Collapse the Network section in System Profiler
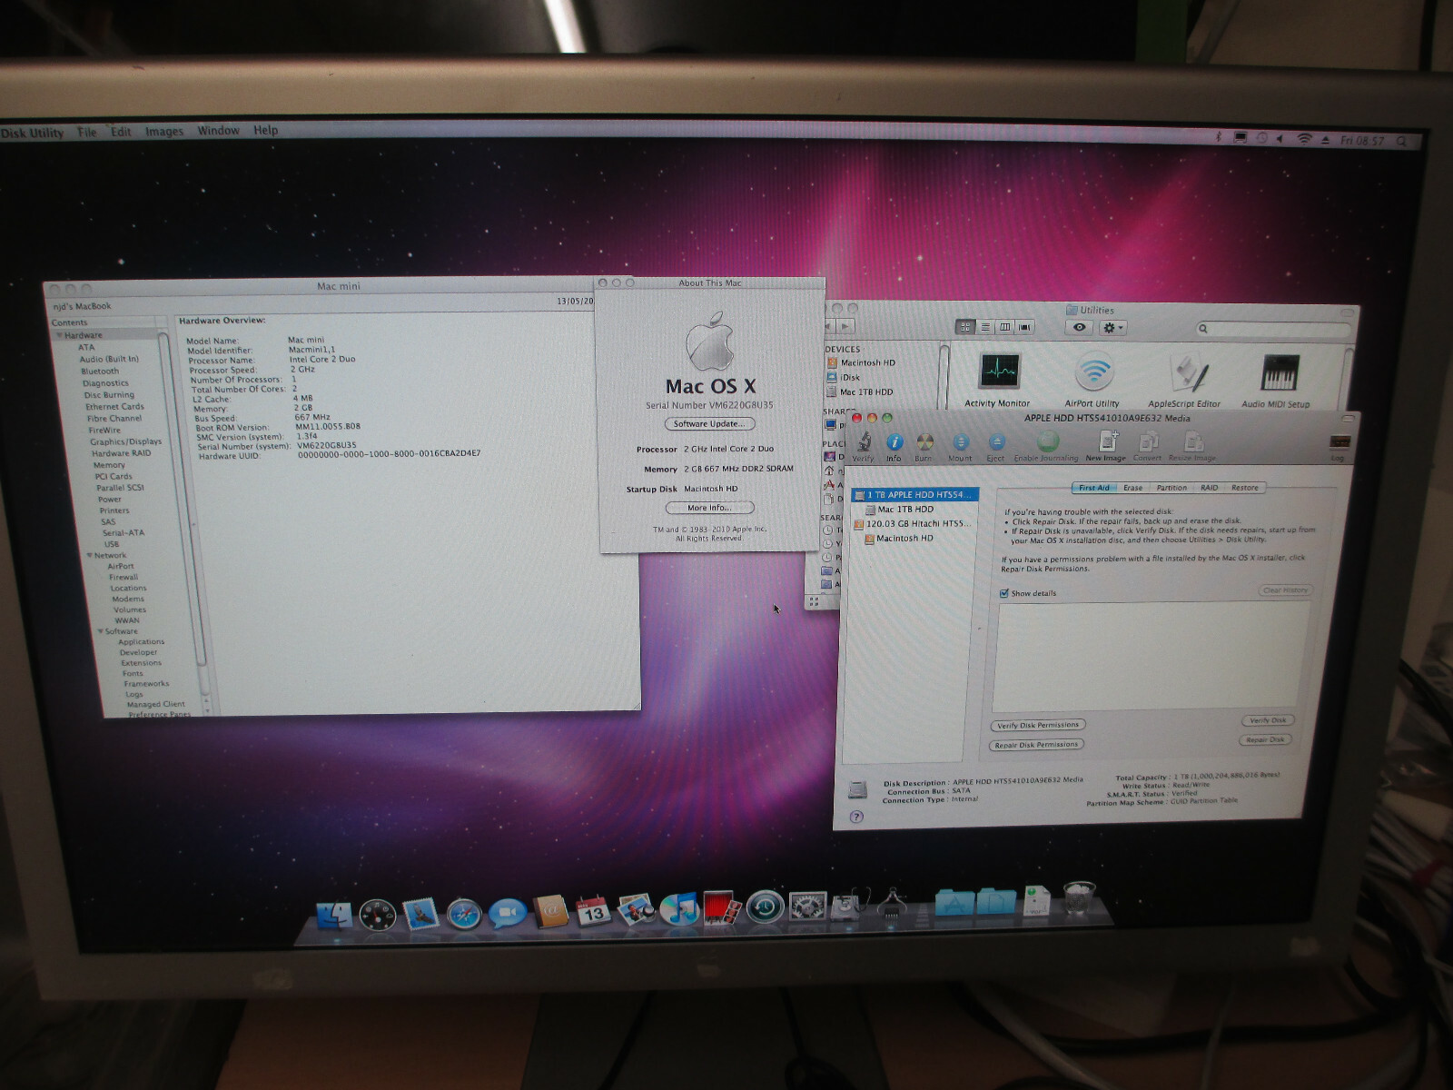The width and height of the screenshot is (1453, 1090). click(x=90, y=555)
